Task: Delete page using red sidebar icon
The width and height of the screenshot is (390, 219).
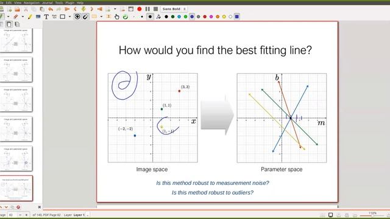Action: [x=18, y=207]
